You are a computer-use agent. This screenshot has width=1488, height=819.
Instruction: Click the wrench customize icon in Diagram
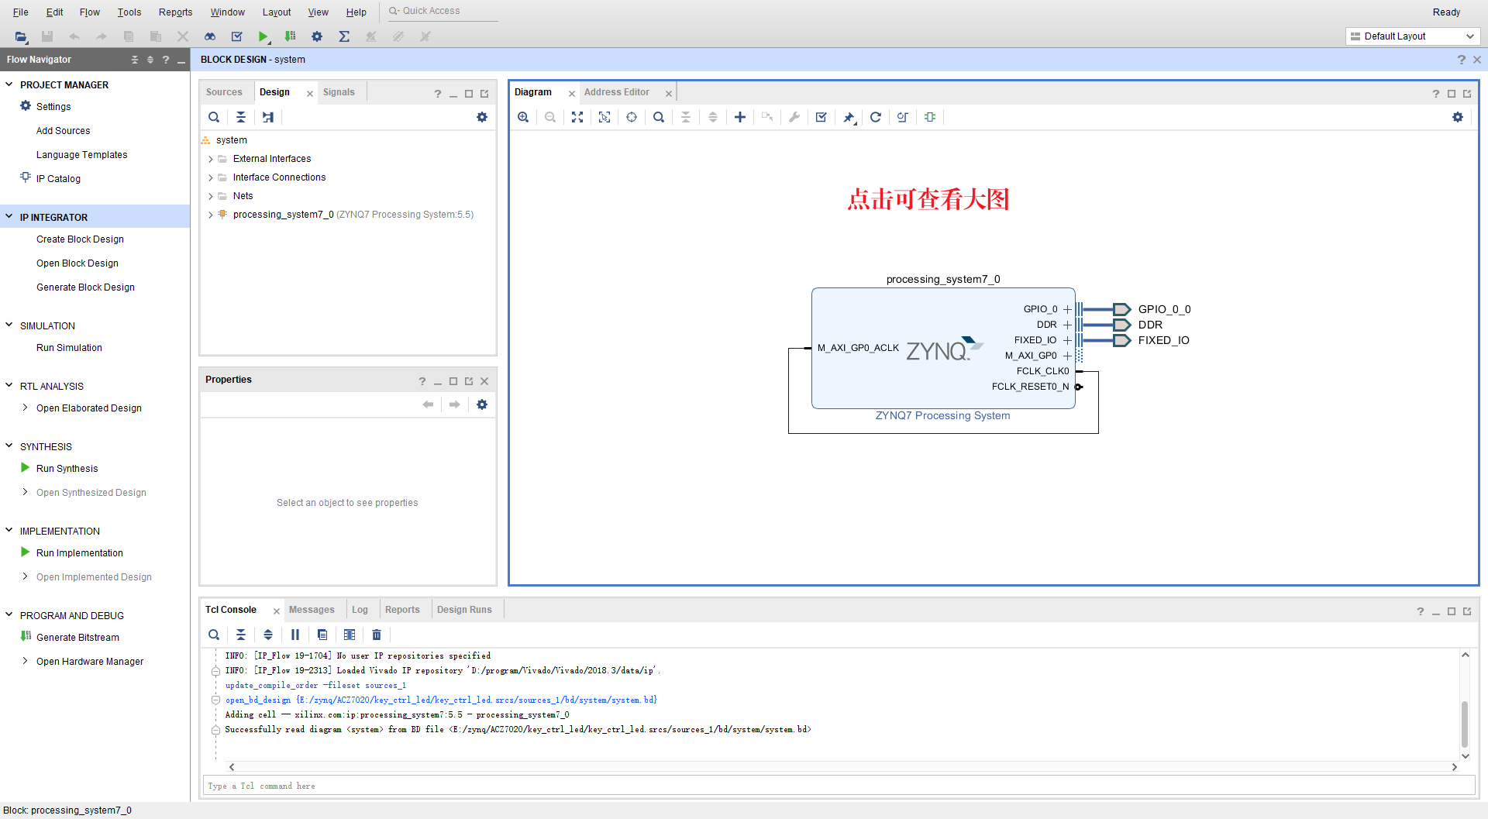(x=794, y=117)
